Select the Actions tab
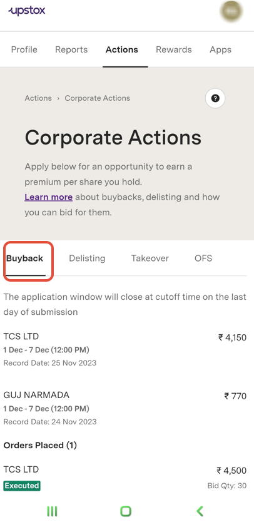Screen dimensions: 254x522 (122, 50)
